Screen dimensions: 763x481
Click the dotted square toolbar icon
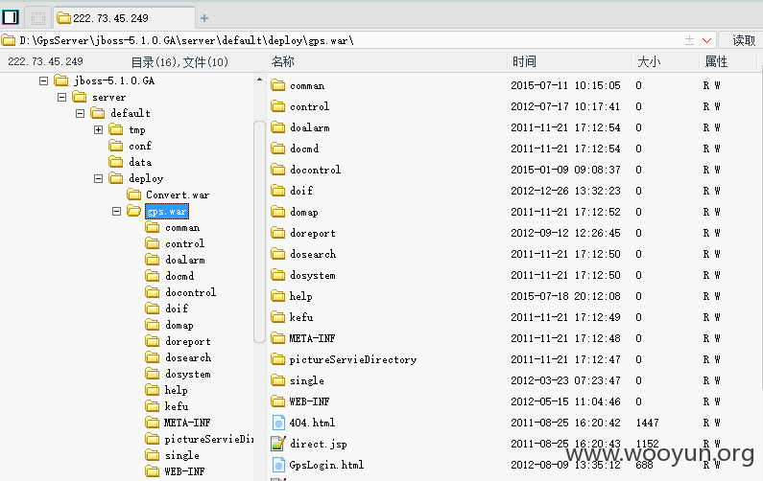click(38, 18)
